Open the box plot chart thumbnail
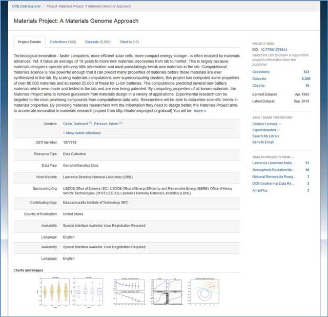 point(88,292)
